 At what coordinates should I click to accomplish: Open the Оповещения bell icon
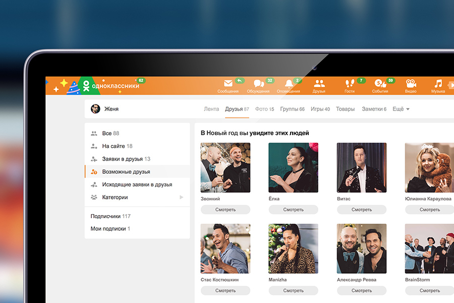(x=289, y=84)
